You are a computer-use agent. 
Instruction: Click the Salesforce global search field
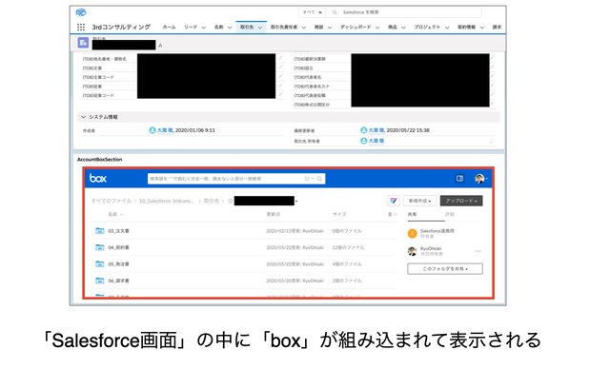point(404,12)
